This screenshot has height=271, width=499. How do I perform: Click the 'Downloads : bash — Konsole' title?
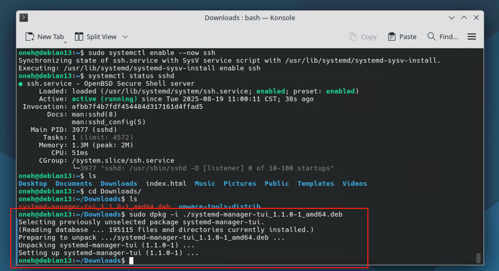click(x=250, y=18)
